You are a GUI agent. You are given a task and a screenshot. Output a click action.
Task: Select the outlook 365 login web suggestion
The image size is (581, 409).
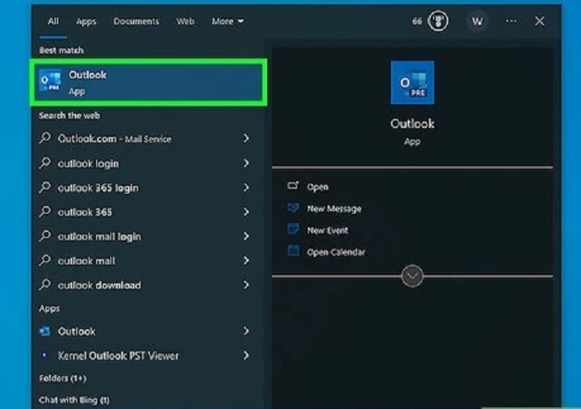[98, 188]
